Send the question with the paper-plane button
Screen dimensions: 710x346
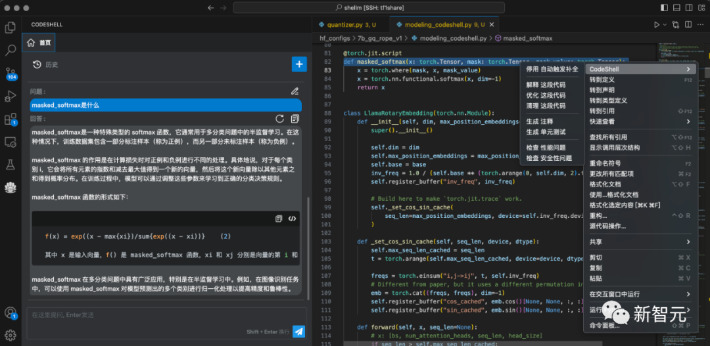299,332
